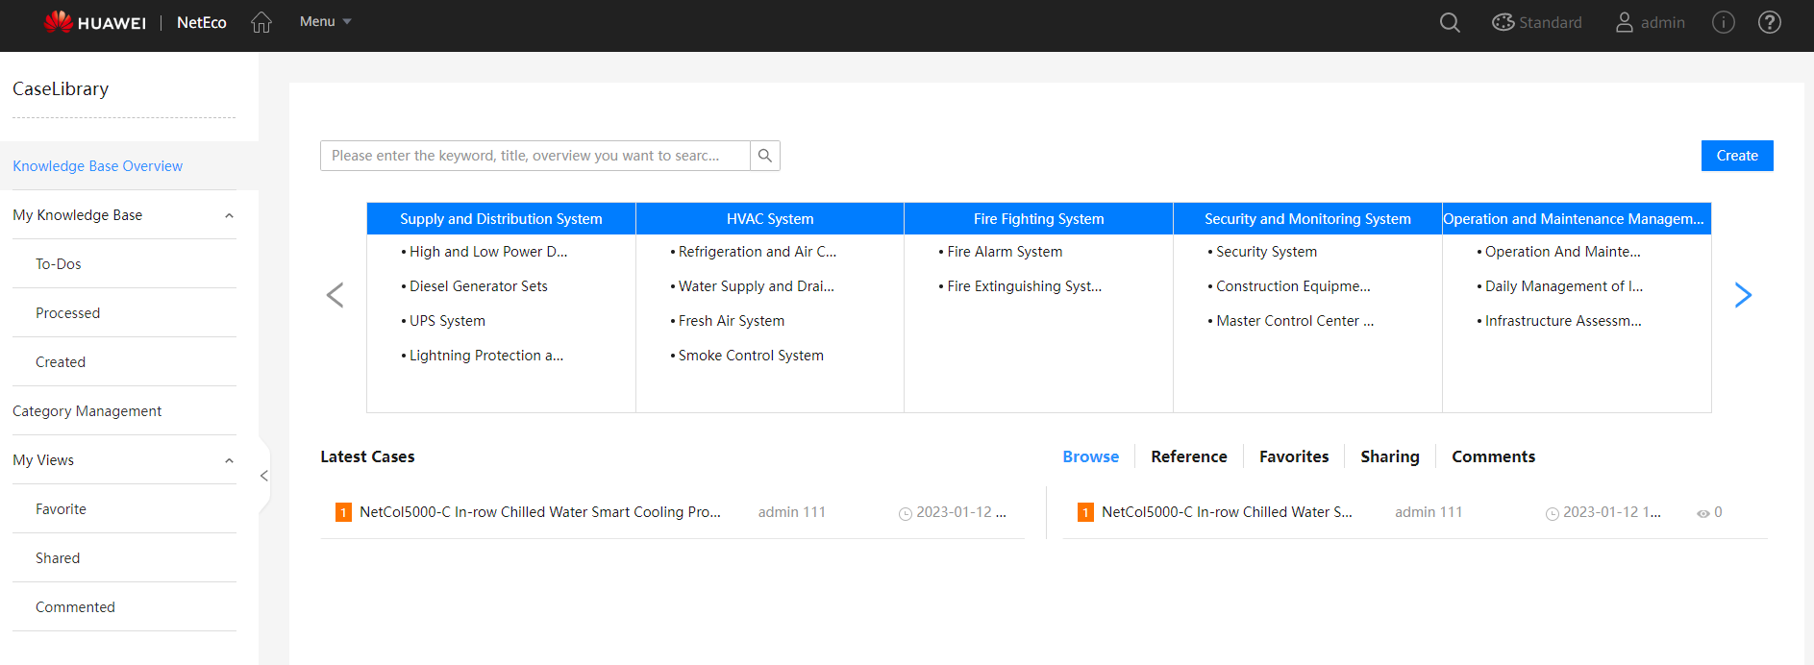Click the Create button

pyautogui.click(x=1737, y=156)
